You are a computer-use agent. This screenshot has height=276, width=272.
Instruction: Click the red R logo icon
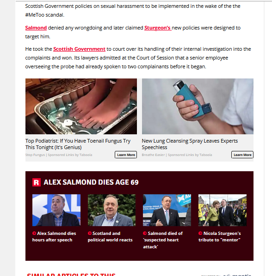[x=37, y=182]
